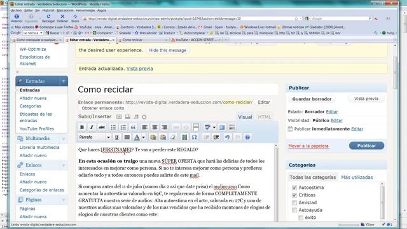
Task: Align text center
Action: click(x=155, y=127)
